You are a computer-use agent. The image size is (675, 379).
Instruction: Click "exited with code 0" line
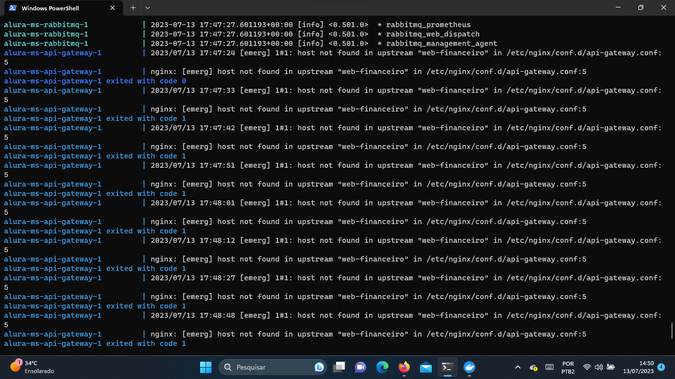[95, 81]
